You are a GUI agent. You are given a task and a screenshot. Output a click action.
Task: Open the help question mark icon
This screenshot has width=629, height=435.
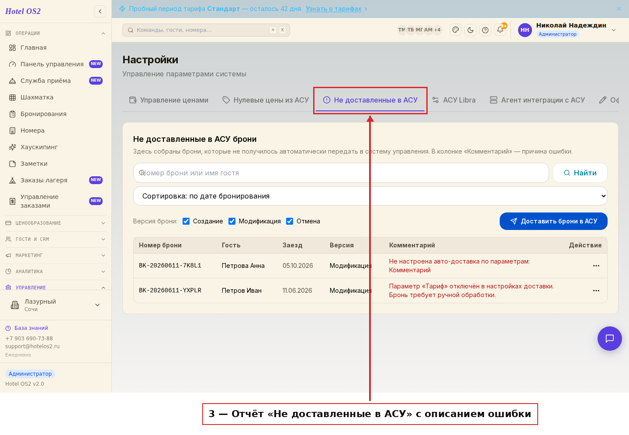click(485, 30)
